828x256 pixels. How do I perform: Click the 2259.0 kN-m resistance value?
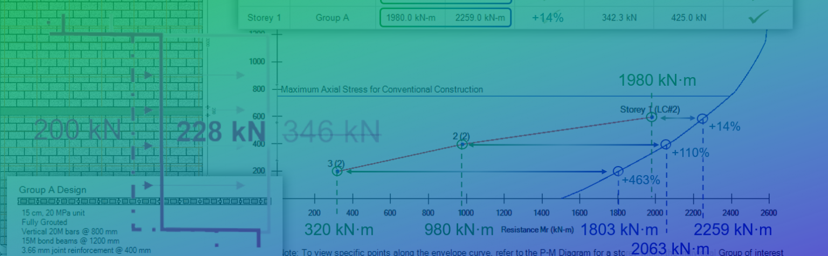(478, 18)
